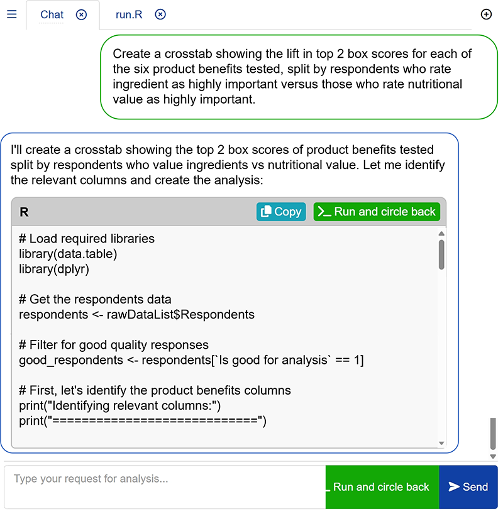Switch to the run.R tab
Screen dimensions: 503x514
click(129, 14)
